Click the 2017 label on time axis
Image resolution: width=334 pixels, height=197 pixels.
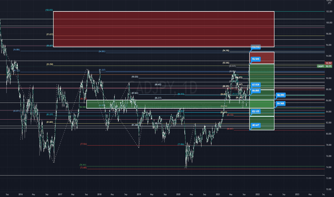[60, 194]
